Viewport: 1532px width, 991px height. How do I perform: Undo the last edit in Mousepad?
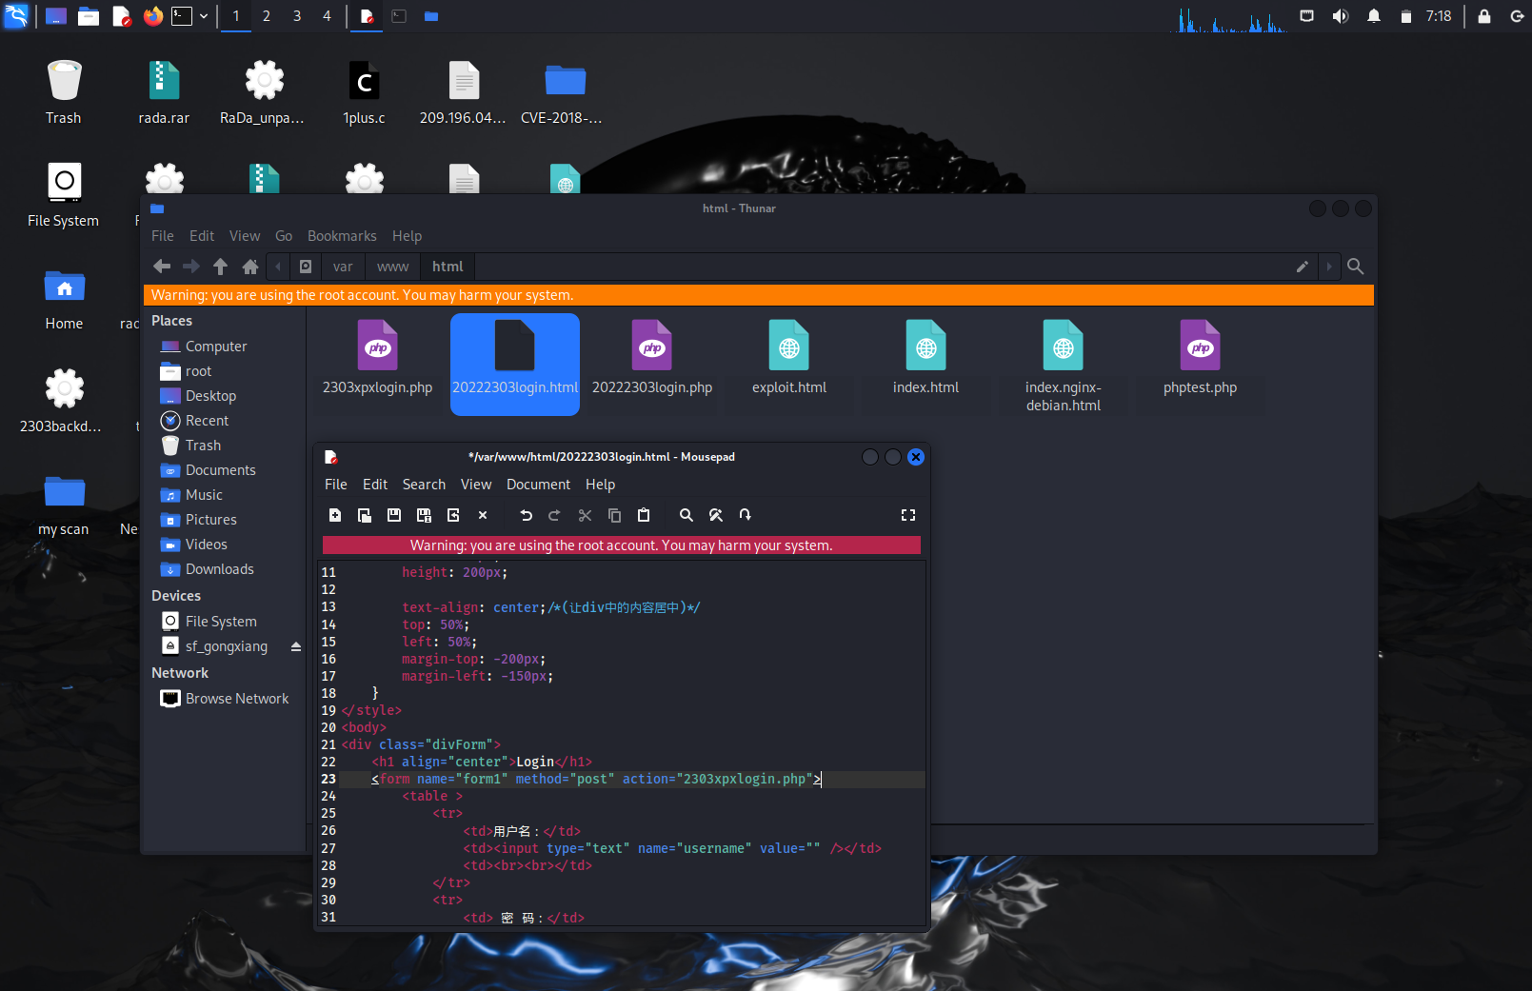coord(526,515)
